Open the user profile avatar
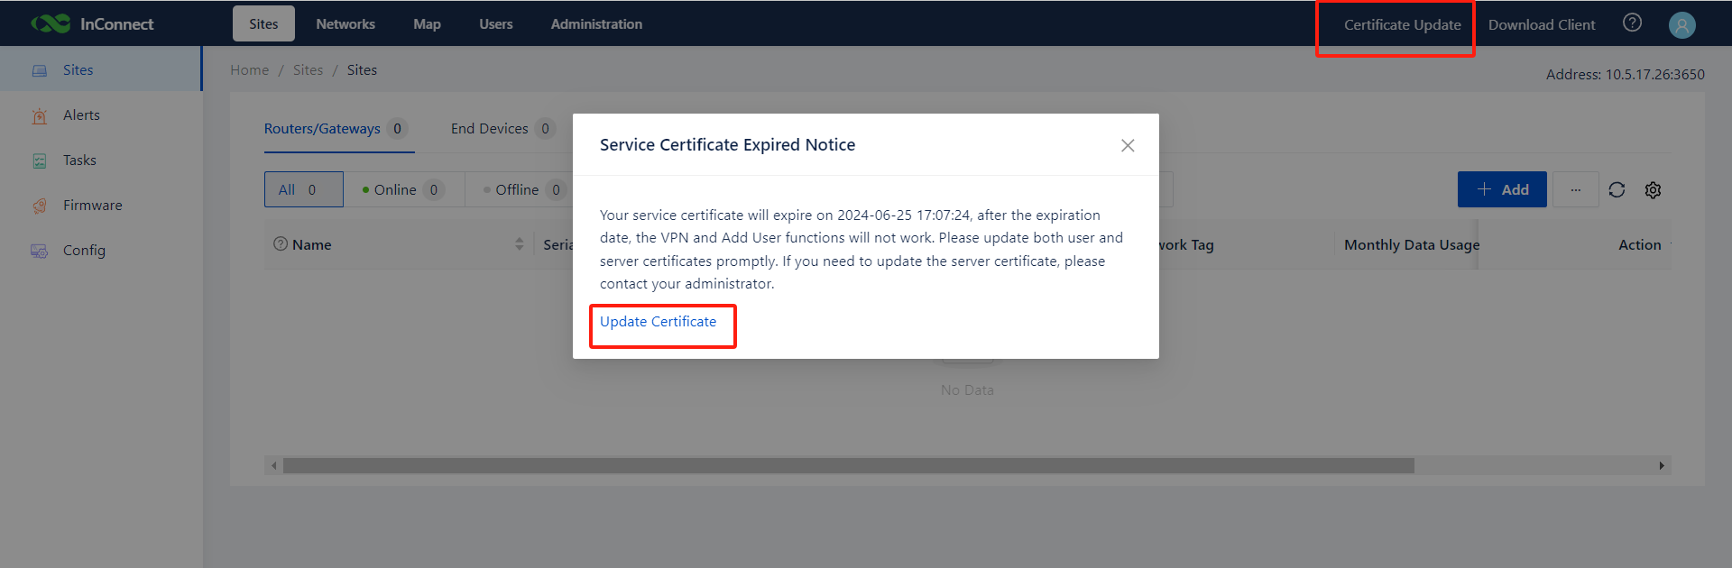1732x568 pixels. pos(1681,25)
